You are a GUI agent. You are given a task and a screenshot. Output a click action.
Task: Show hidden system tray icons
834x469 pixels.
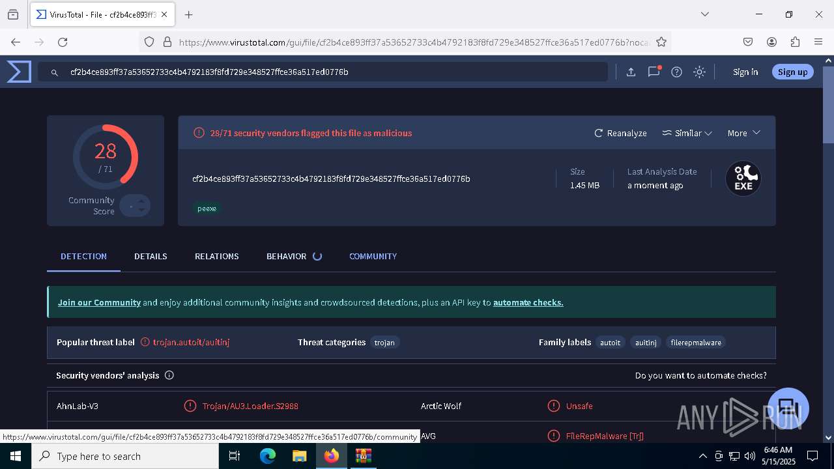tap(702, 456)
